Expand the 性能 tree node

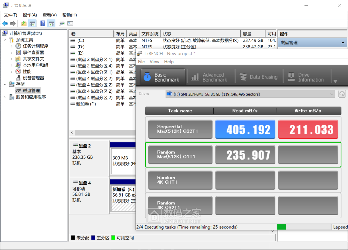tap(12, 71)
